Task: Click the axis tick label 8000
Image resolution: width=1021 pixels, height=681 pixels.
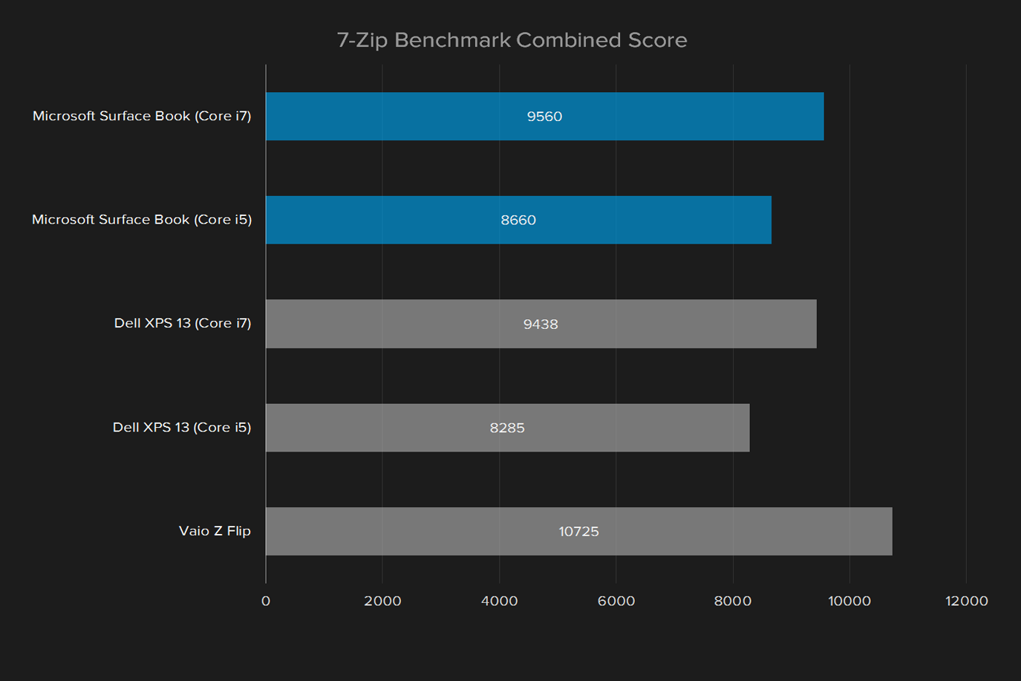Action: coord(733,602)
